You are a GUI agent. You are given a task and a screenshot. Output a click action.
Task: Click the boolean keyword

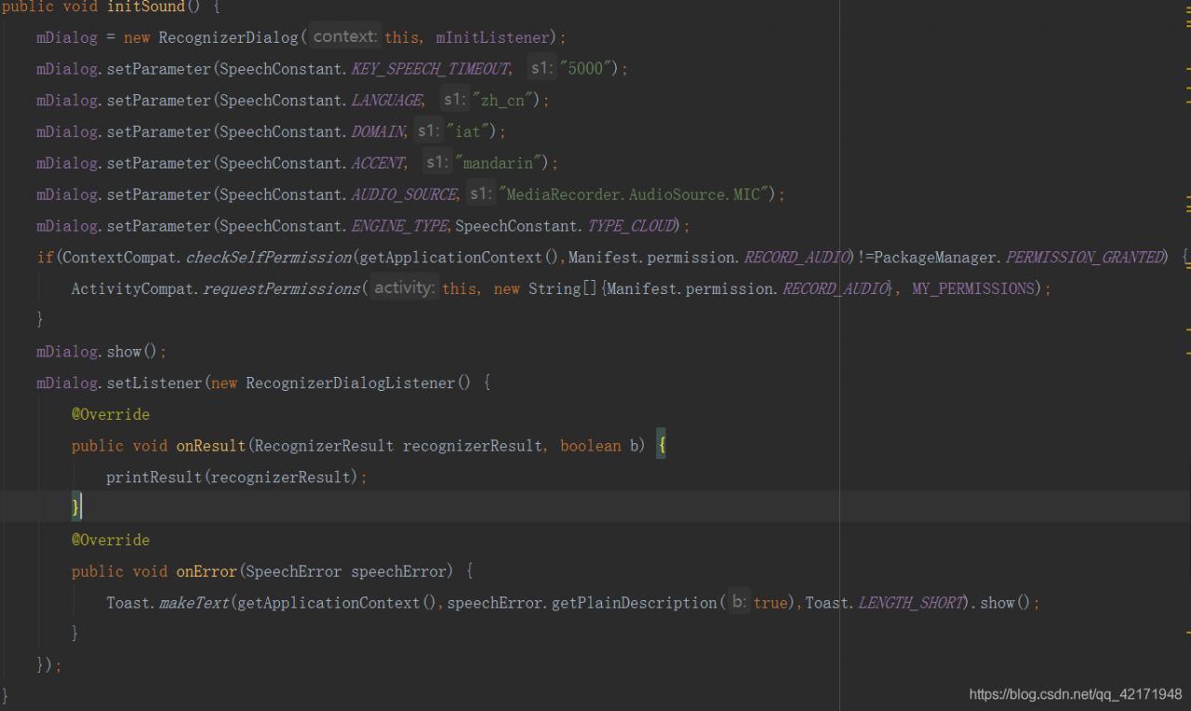(x=591, y=446)
